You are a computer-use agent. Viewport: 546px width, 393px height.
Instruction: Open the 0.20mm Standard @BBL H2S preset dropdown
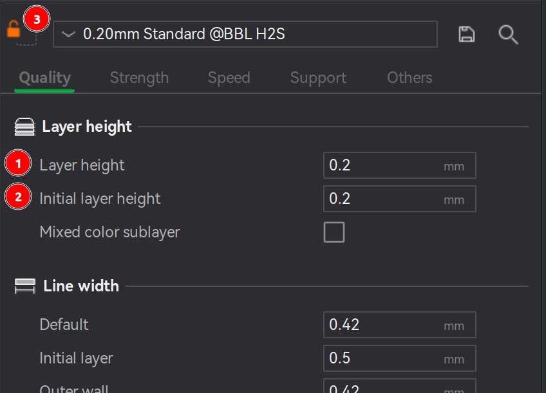tap(245, 34)
